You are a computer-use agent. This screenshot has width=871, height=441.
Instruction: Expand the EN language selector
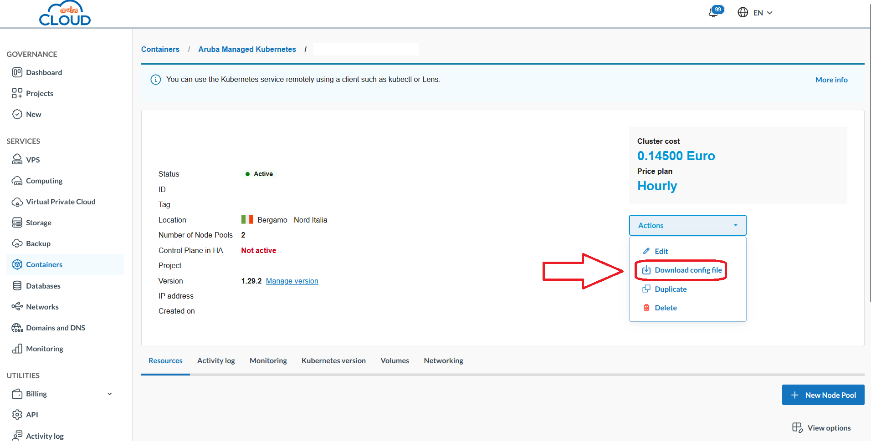pyautogui.click(x=762, y=12)
